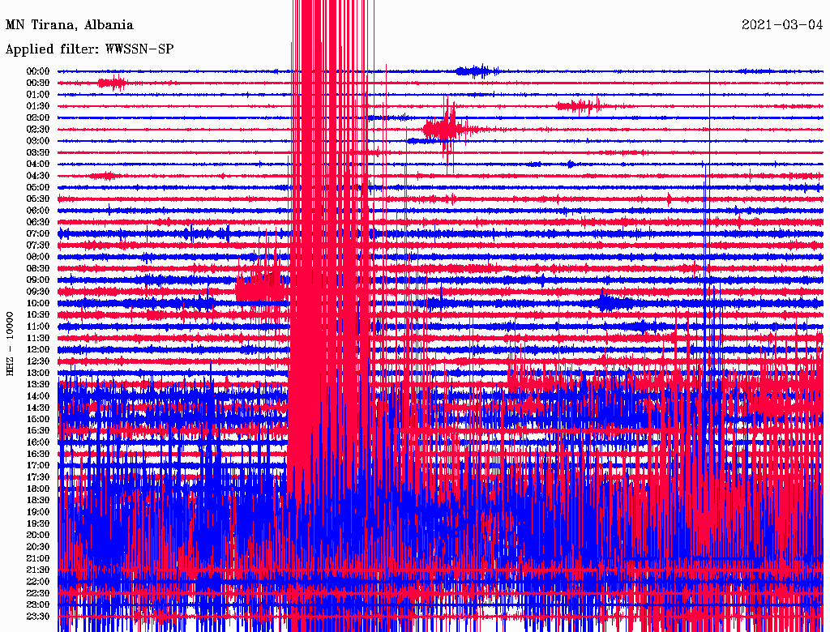
Task: Select the 20:00 time row label
Action: 38,535
